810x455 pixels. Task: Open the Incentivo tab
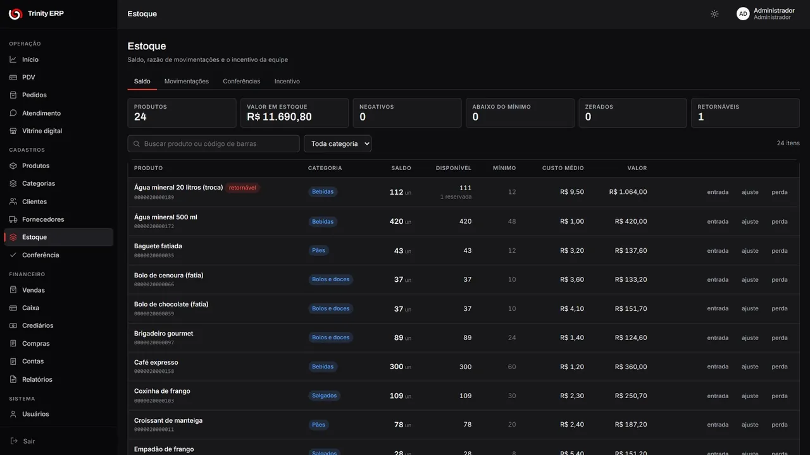point(287,82)
